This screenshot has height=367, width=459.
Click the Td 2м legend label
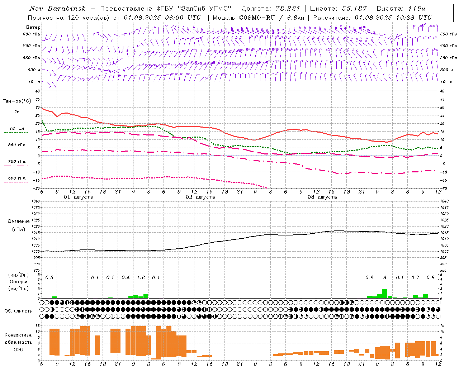click(x=17, y=128)
